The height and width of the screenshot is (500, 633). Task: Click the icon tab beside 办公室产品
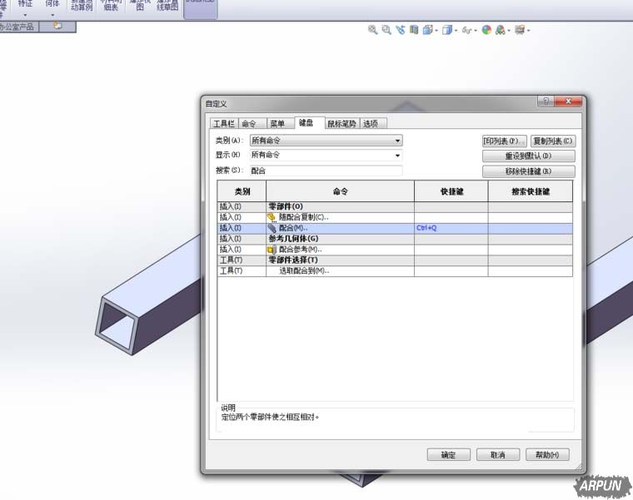coord(57,27)
